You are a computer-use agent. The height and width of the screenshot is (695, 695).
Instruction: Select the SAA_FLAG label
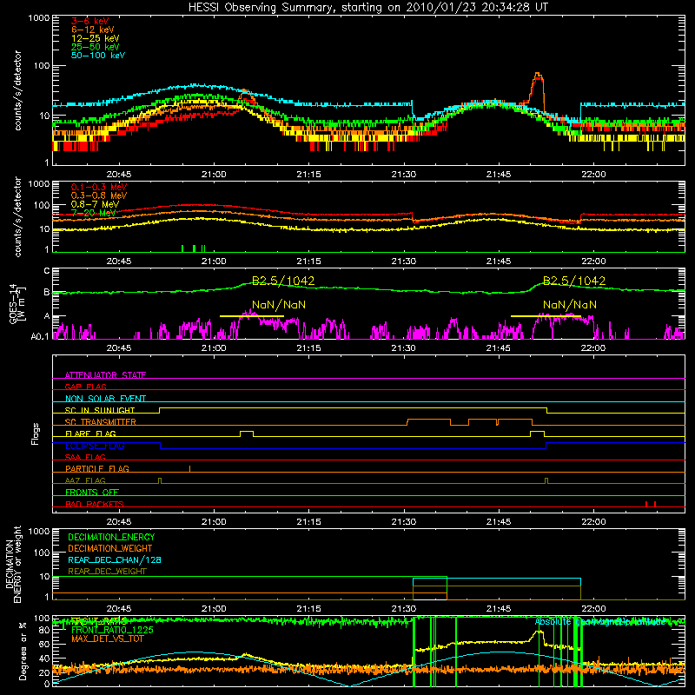[x=85, y=457]
